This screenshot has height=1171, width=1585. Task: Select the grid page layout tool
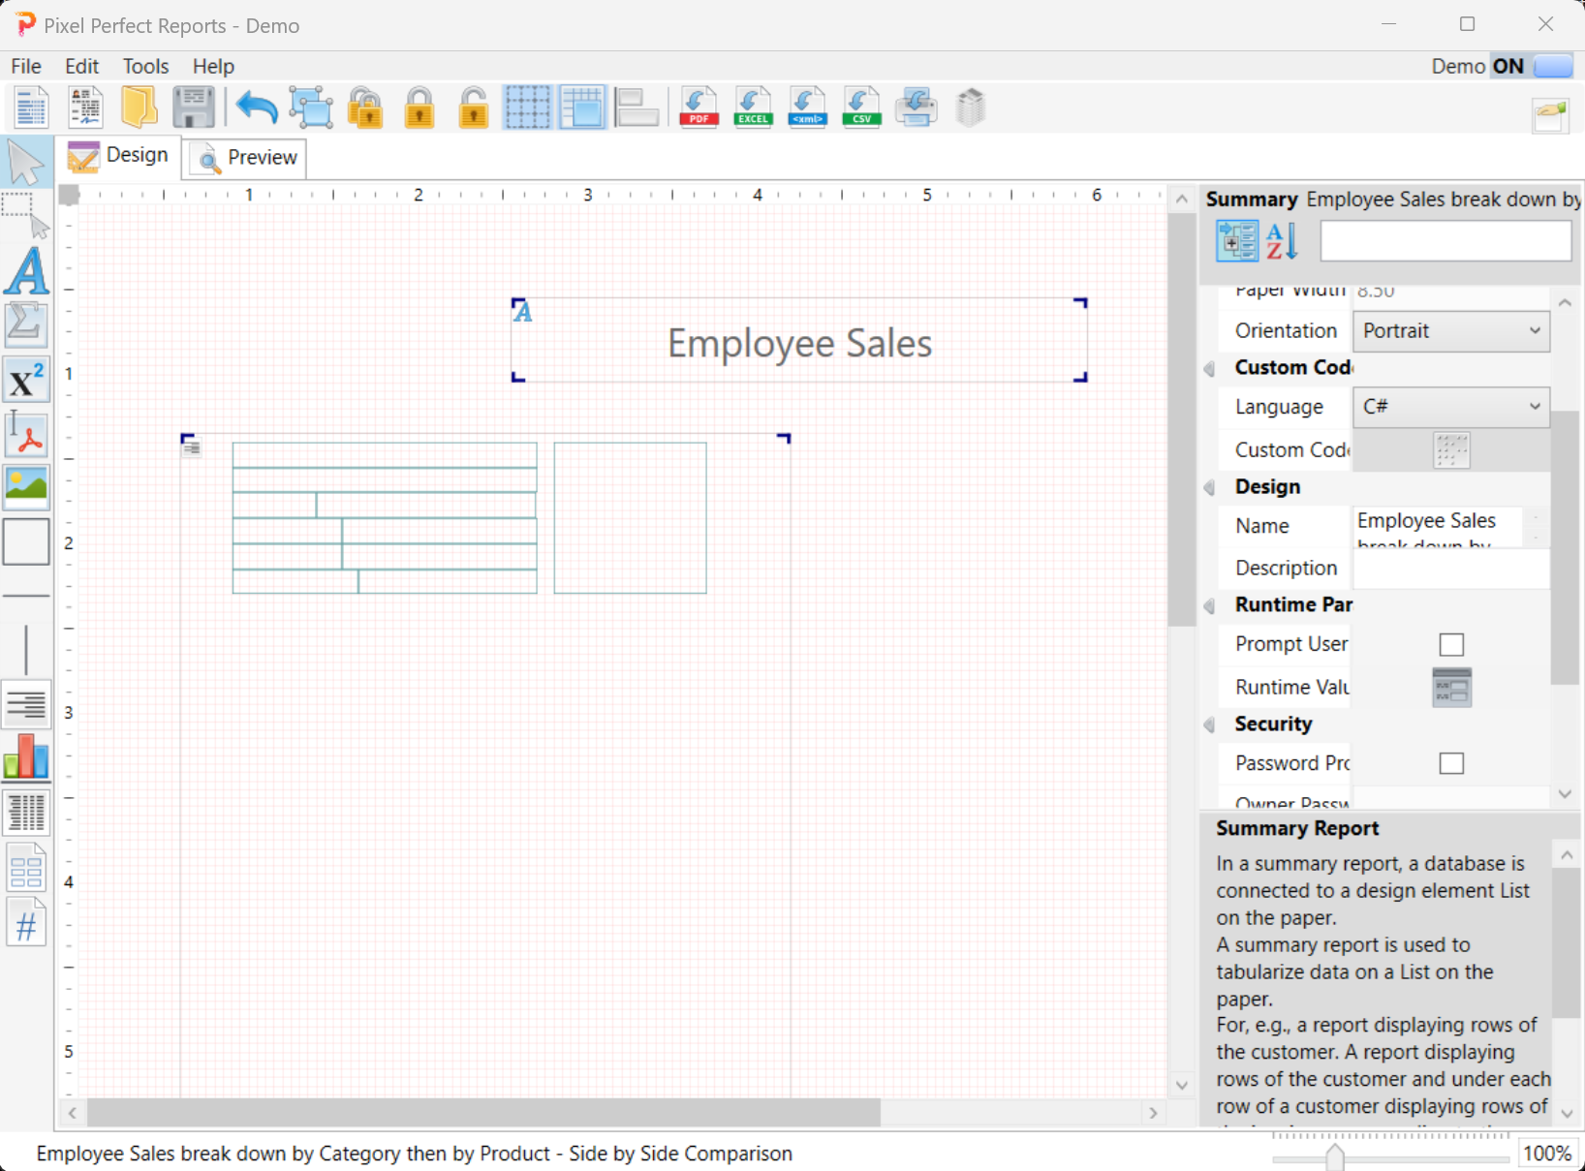point(25,868)
